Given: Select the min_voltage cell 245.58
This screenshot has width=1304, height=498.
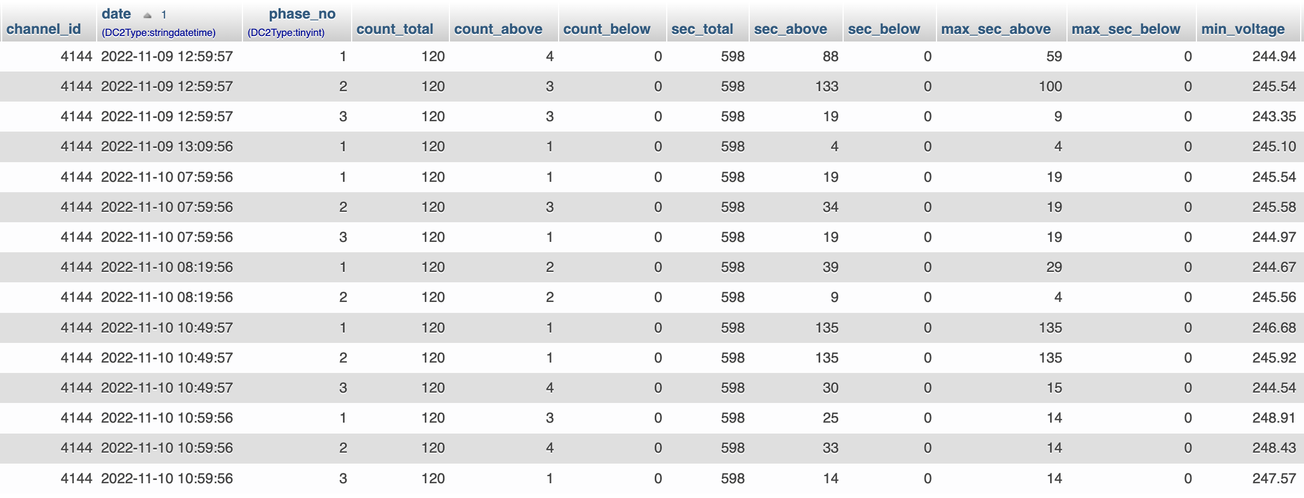Looking at the screenshot, I should [1274, 207].
